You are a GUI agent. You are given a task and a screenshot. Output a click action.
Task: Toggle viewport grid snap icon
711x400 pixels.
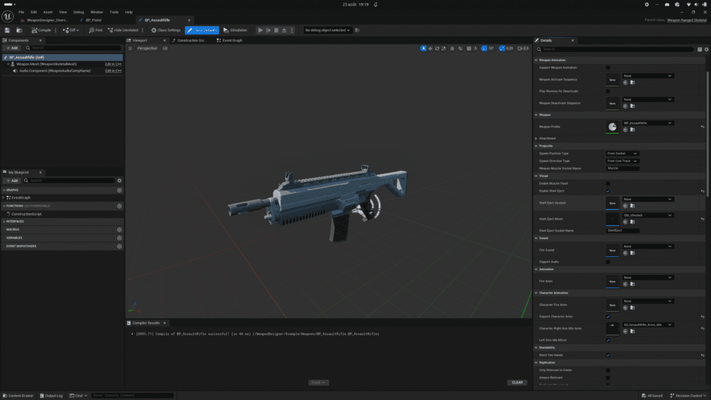(x=469, y=48)
